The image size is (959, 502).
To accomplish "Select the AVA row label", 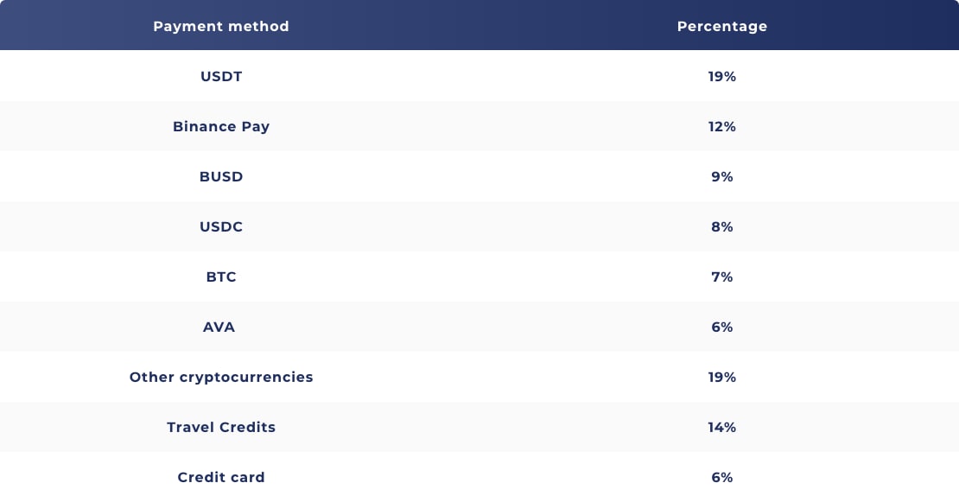I will coord(219,327).
